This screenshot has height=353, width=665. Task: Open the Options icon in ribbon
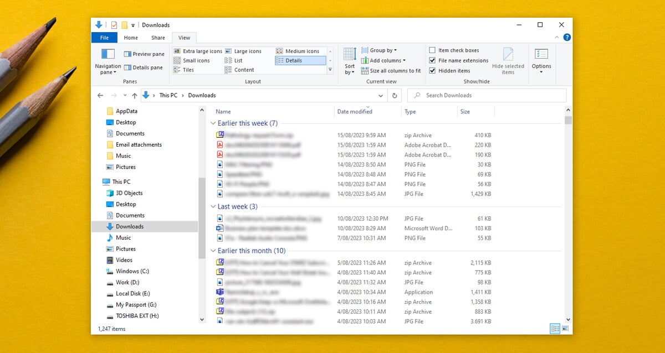tap(541, 54)
